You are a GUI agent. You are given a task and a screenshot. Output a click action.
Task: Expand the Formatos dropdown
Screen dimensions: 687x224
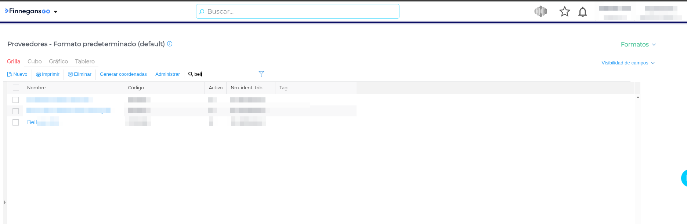(638, 45)
